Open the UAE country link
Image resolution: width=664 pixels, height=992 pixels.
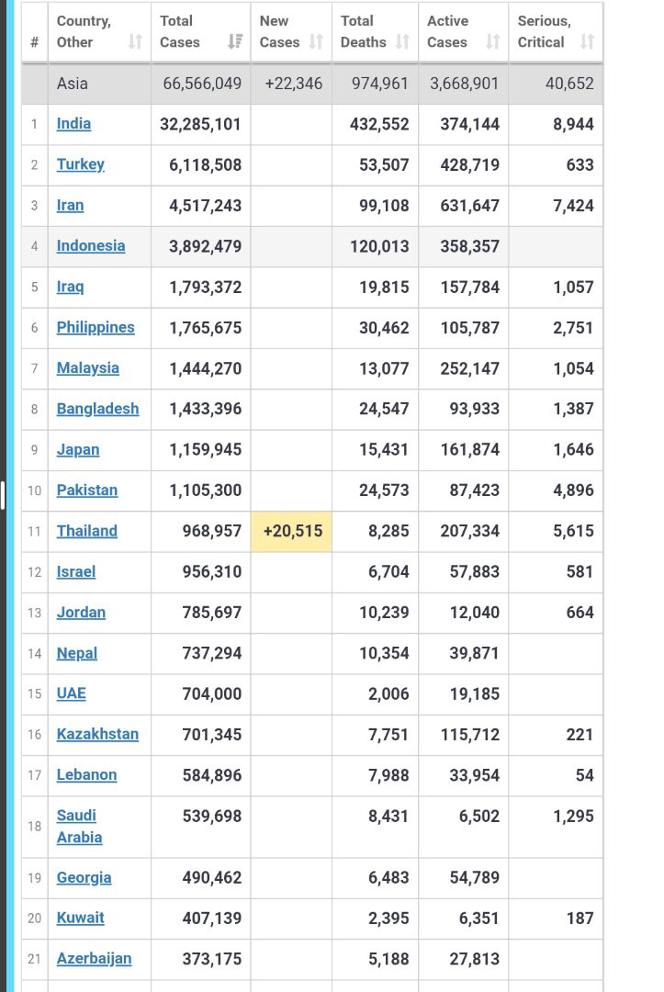71,693
